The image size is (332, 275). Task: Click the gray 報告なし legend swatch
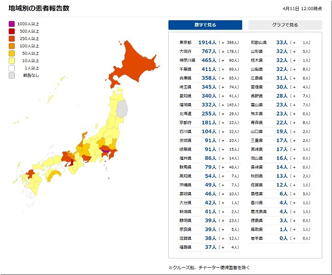point(12,75)
